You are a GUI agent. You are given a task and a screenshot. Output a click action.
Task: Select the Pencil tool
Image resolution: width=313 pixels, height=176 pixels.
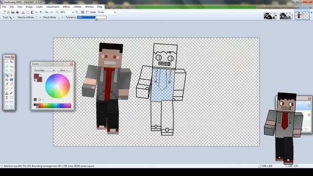(7, 88)
